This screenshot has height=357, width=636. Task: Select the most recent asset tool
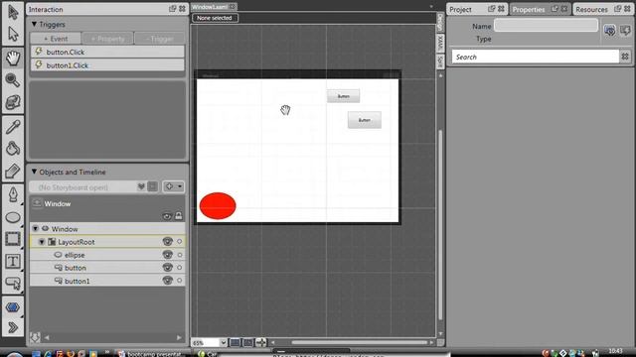tap(13, 307)
